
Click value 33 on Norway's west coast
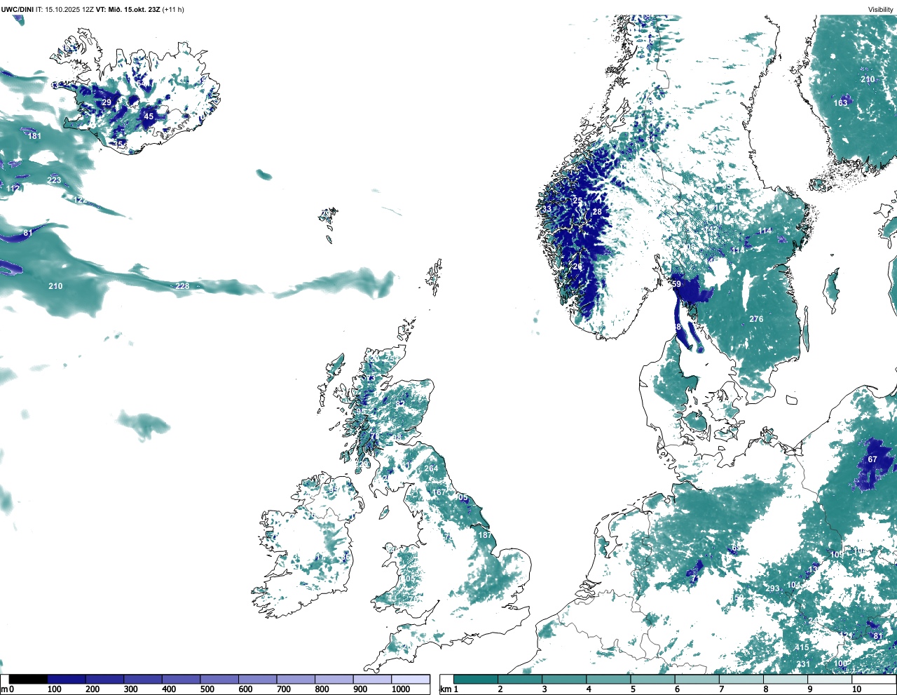(546, 209)
